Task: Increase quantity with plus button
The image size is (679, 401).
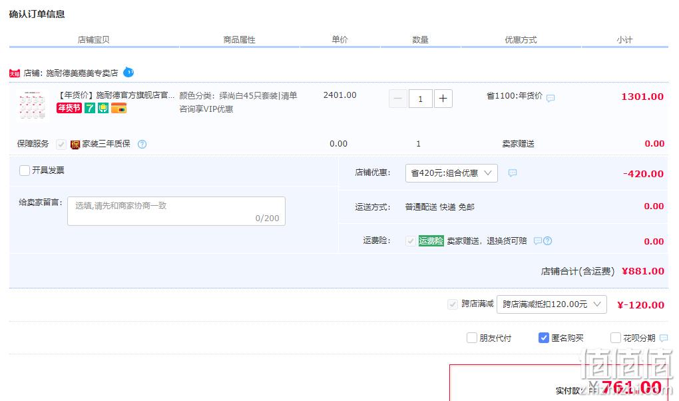Action: pos(443,99)
